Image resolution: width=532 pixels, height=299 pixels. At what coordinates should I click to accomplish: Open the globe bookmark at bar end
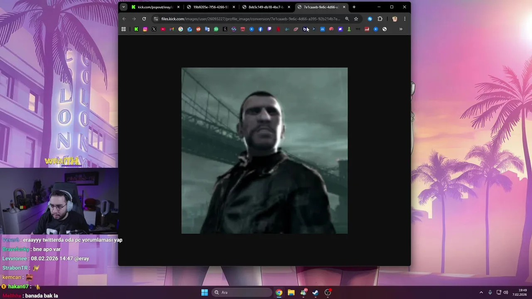pyautogui.click(x=384, y=29)
